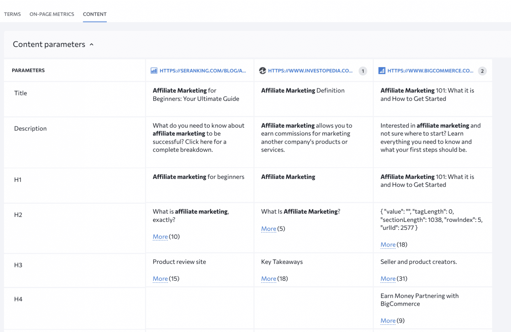The image size is (511, 332).
Task: Show More (18) H3 headings in Investopedia column
Action: tap(268, 278)
